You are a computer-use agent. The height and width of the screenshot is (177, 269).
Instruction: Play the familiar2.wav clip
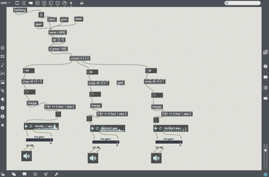click(93, 128)
